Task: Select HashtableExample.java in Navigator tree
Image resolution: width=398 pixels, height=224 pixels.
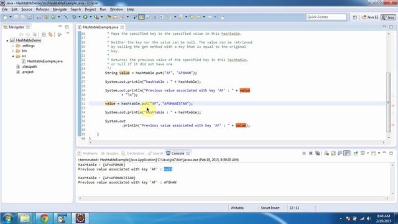Action: click(x=42, y=61)
